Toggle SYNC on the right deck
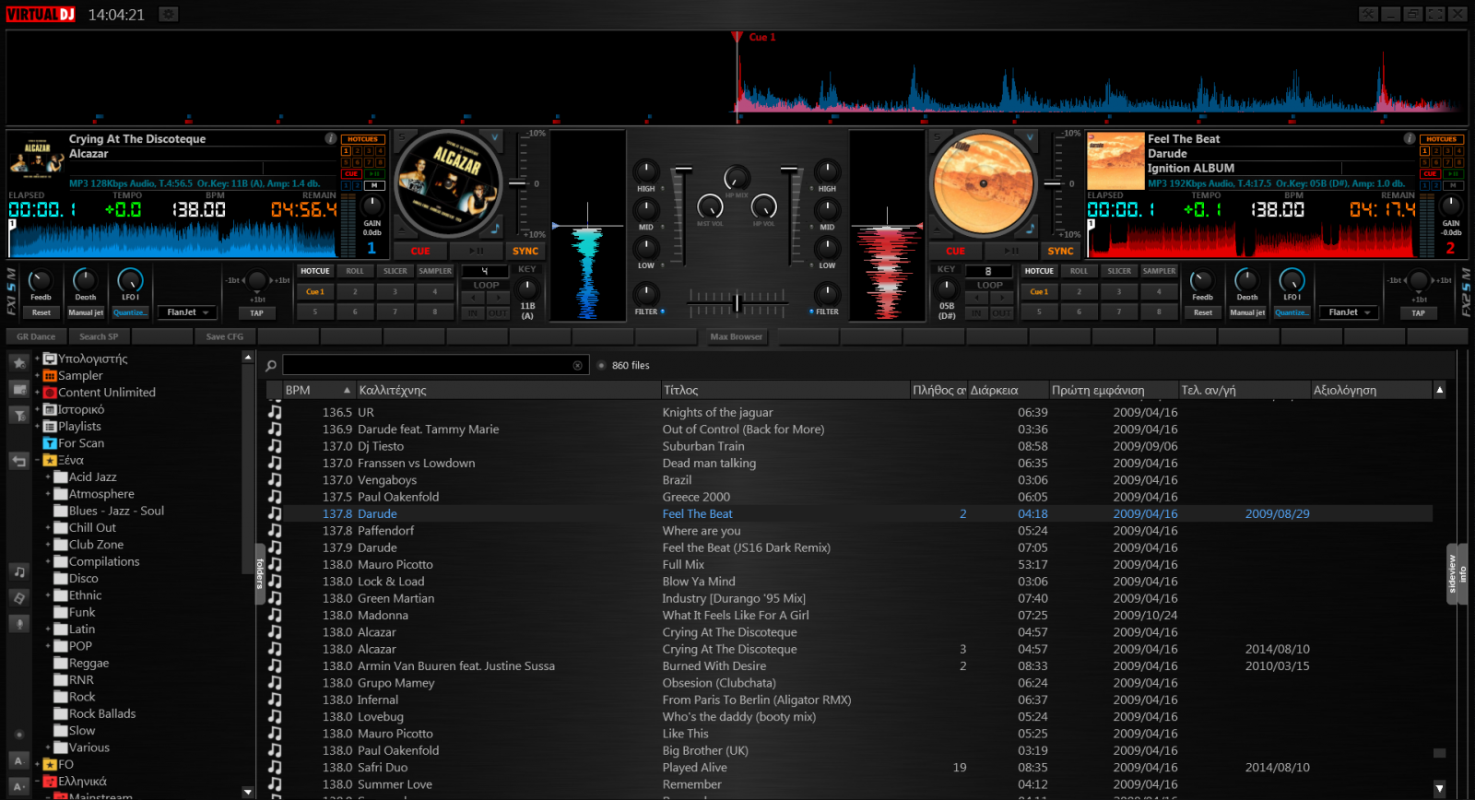The image size is (1475, 800). (x=1060, y=251)
